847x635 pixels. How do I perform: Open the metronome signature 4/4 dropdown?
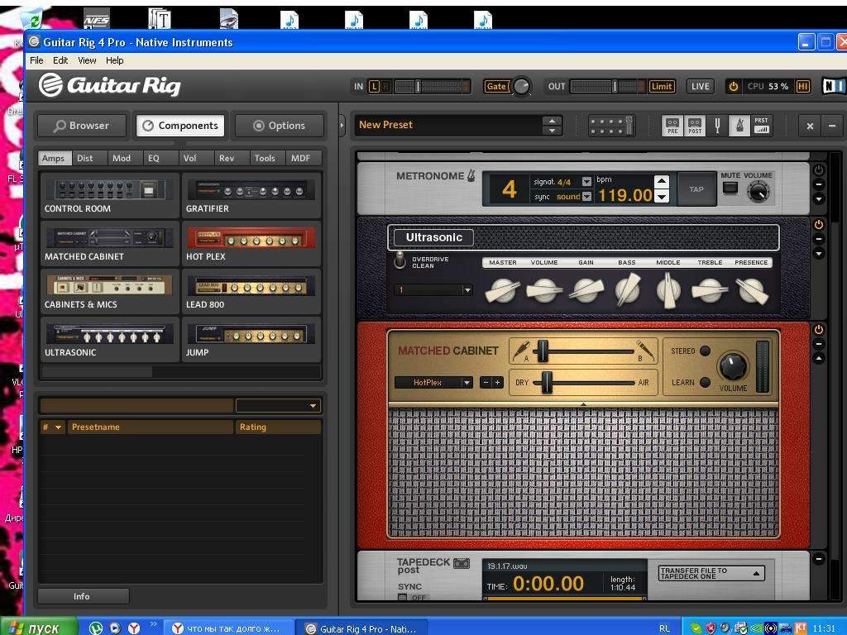pyautogui.click(x=586, y=182)
